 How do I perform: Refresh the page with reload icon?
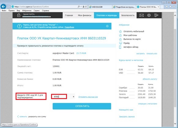click(x=86, y=7)
